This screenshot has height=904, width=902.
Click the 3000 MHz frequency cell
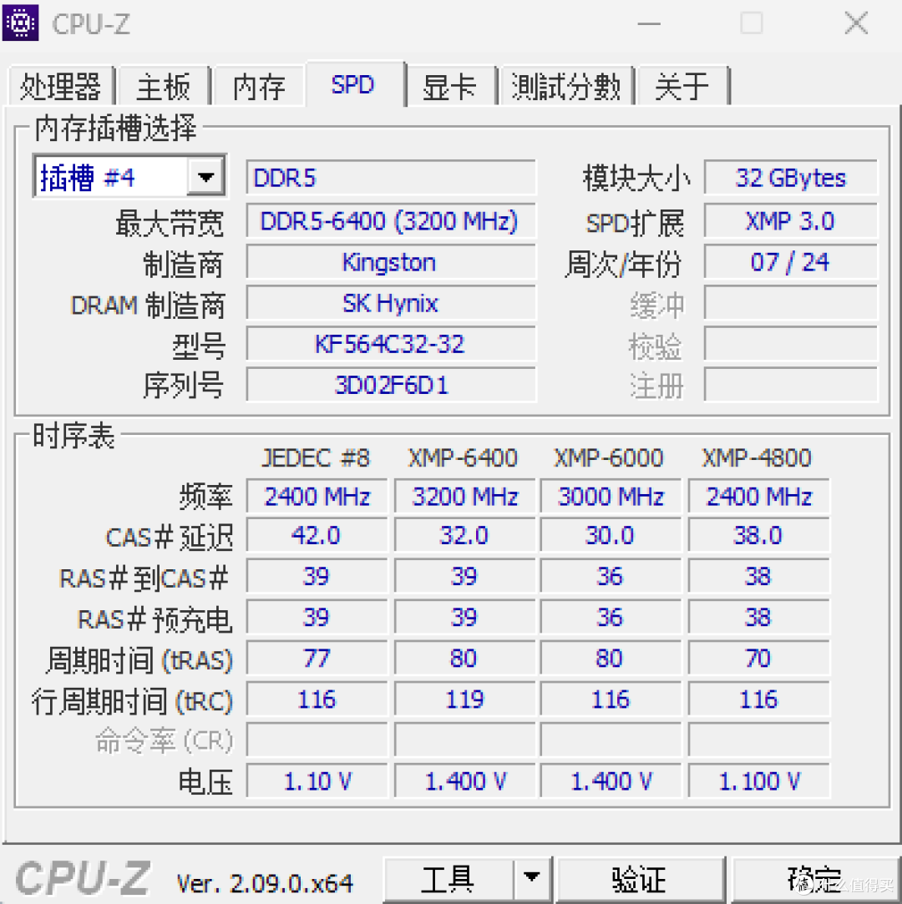[611, 497]
